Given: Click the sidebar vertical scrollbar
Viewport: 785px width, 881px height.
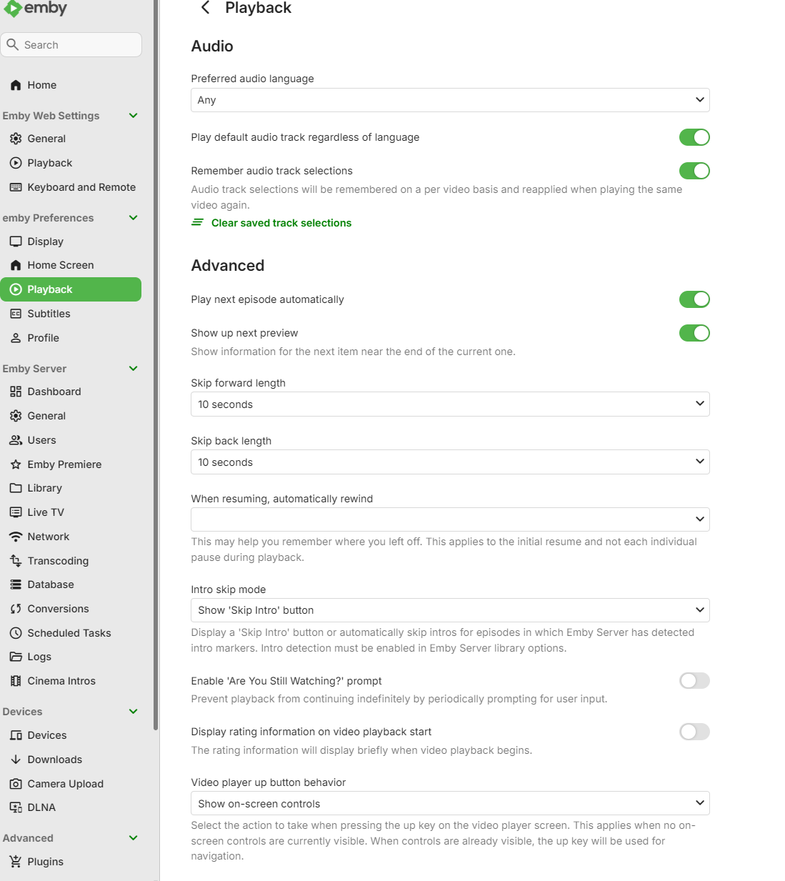Looking at the screenshot, I should pyautogui.click(x=156, y=357).
